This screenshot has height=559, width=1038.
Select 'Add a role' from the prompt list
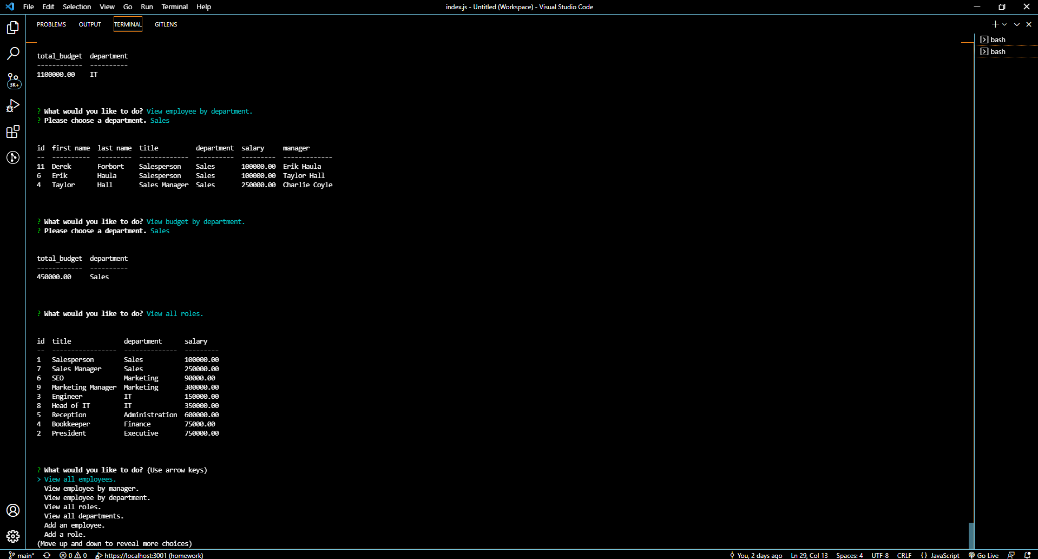(x=64, y=534)
